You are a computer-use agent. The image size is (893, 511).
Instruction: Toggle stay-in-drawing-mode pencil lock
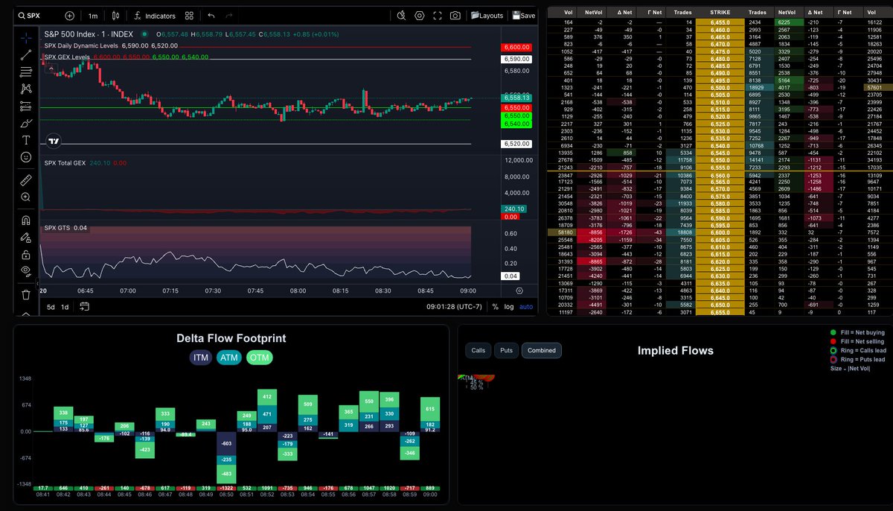click(26, 237)
